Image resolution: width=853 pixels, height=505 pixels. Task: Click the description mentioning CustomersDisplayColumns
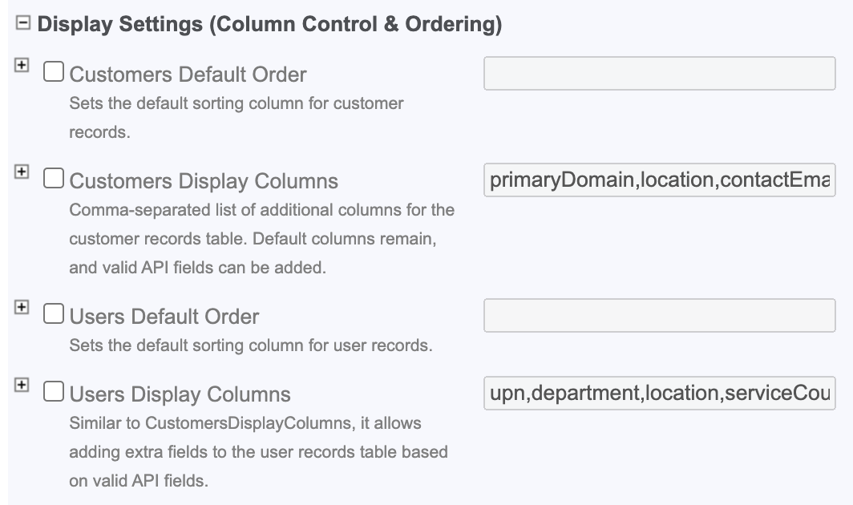[257, 451]
